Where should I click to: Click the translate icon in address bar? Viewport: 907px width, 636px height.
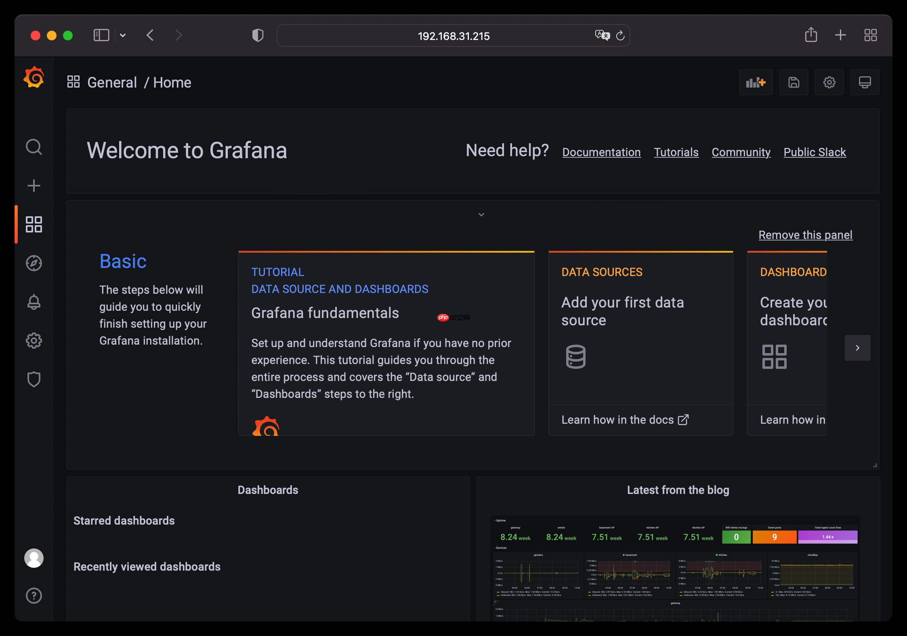[x=602, y=36]
